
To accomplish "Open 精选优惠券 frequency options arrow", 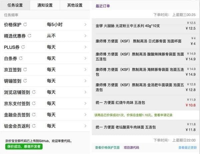I will pos(86,36).
